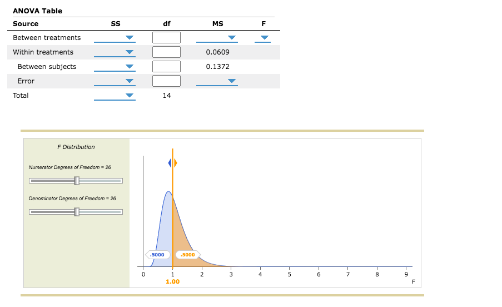Screen dimensions: 502x307
Task: Click the 'Total' row label
Action: coord(21,96)
